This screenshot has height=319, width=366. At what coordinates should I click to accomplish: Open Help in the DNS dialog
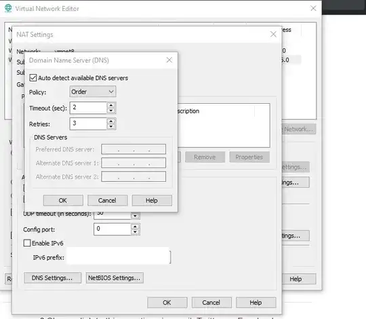pos(152,200)
